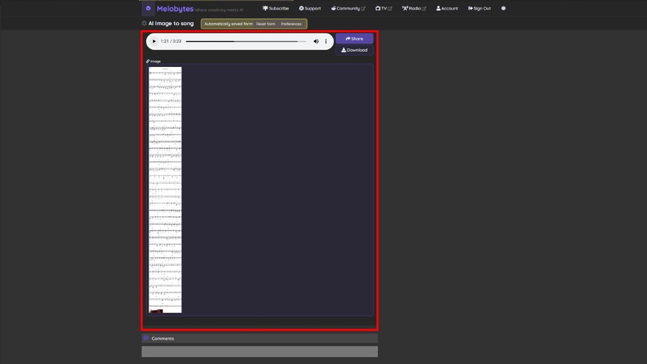Viewport: 647px width, 364px height.
Task: Click the Reset form button
Action: coord(266,24)
